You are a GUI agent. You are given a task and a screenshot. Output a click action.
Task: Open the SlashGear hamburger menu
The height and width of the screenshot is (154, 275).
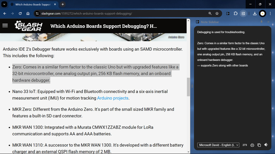pyautogui.click(x=5, y=26)
